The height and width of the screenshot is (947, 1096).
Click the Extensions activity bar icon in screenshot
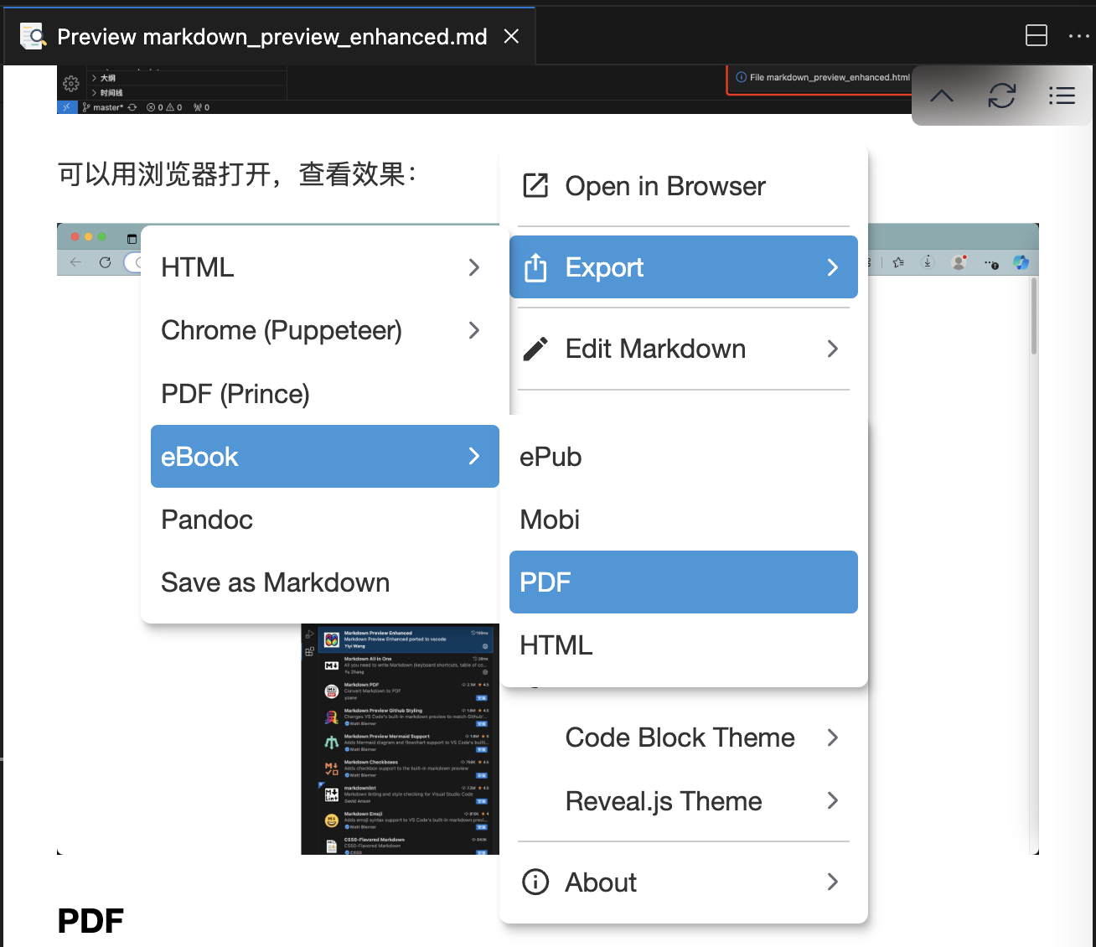[309, 651]
